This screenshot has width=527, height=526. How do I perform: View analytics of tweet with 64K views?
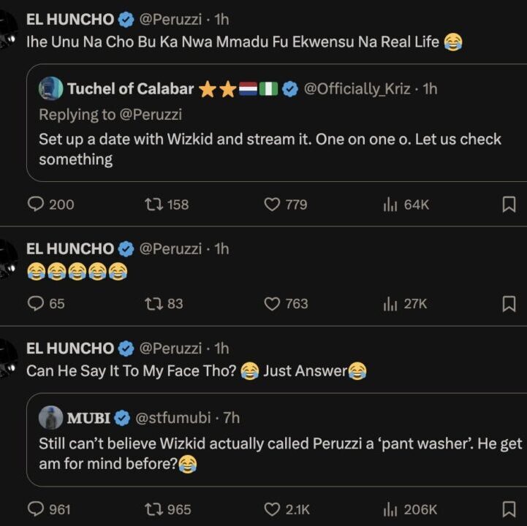(390, 205)
